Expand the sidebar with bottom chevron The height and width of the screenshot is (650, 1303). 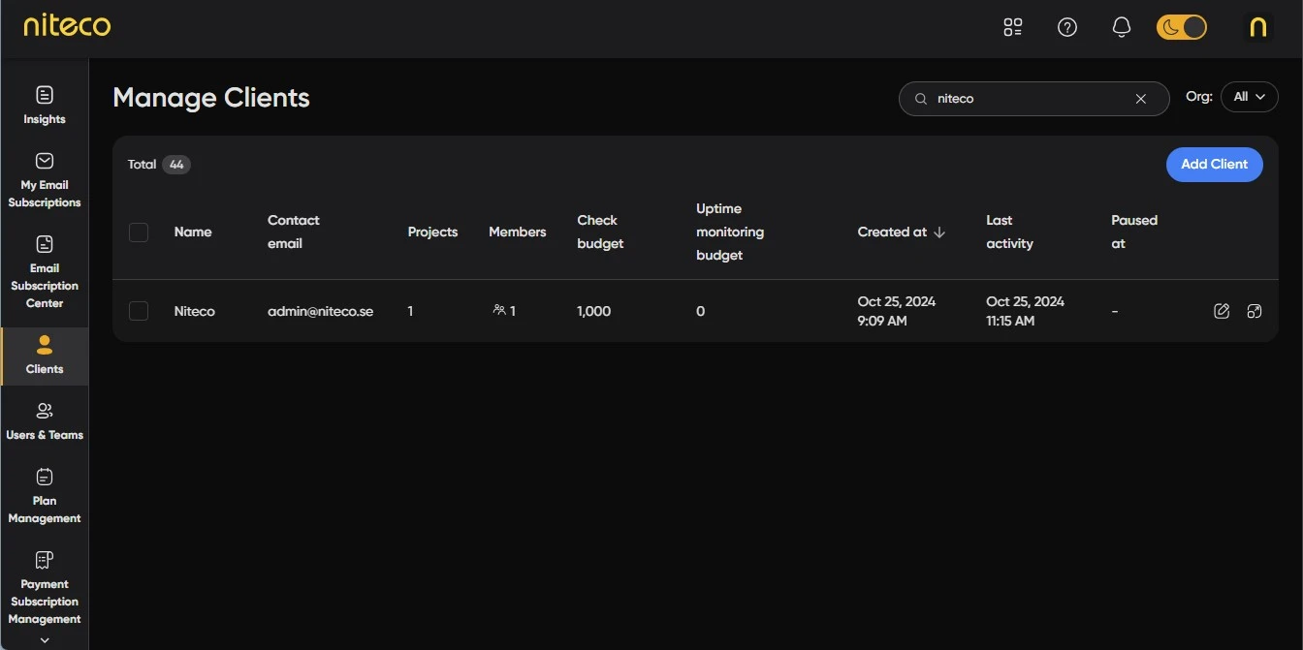tap(45, 640)
